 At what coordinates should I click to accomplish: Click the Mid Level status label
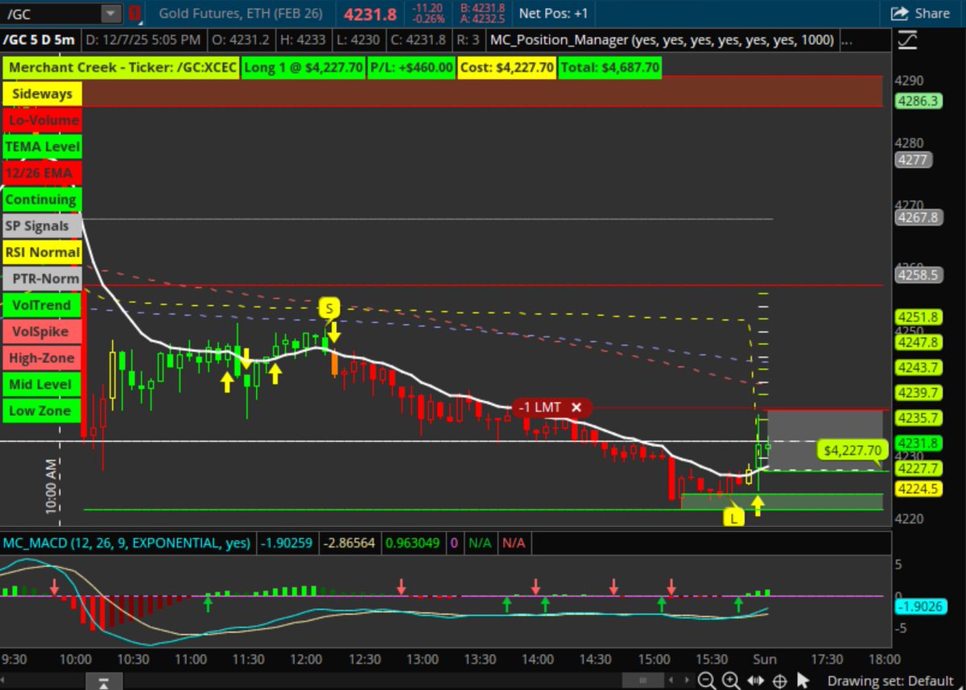(42, 385)
